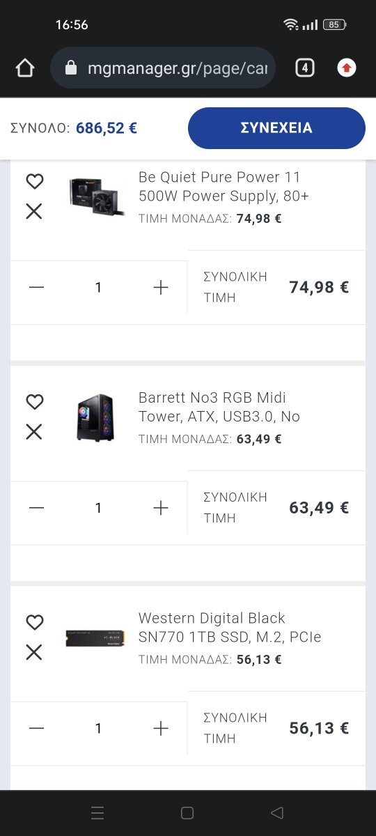Remove Western Digital Black SN770 from cart
The height and width of the screenshot is (836, 376).
click(34, 652)
